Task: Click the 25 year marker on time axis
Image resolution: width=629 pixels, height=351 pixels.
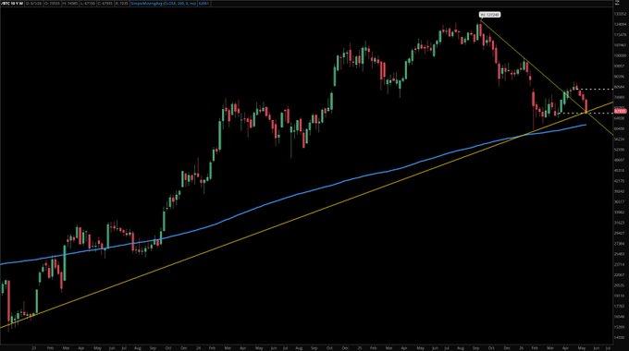Action: click(x=360, y=348)
